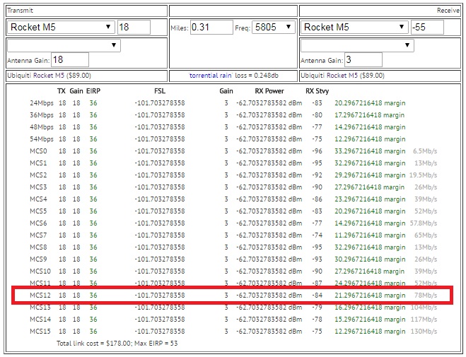Click the transmit power field showing 18
466x357 pixels.
[x=134, y=28]
